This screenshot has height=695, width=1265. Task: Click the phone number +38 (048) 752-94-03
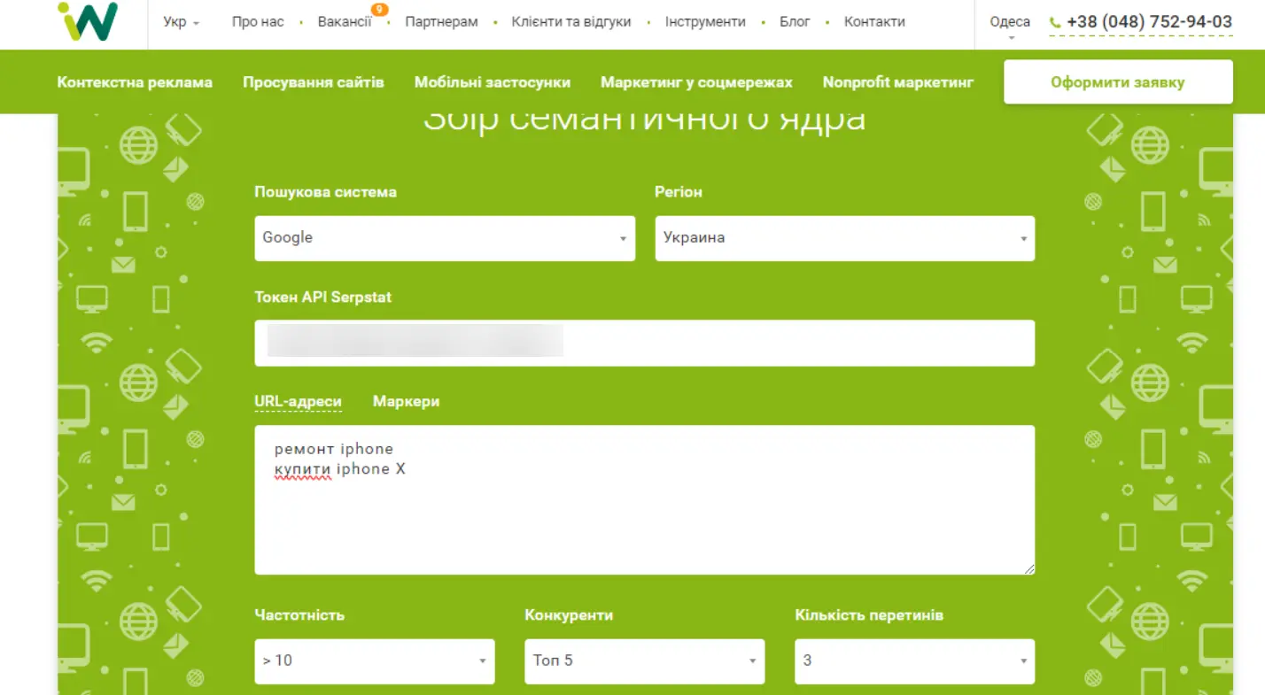pos(1149,22)
